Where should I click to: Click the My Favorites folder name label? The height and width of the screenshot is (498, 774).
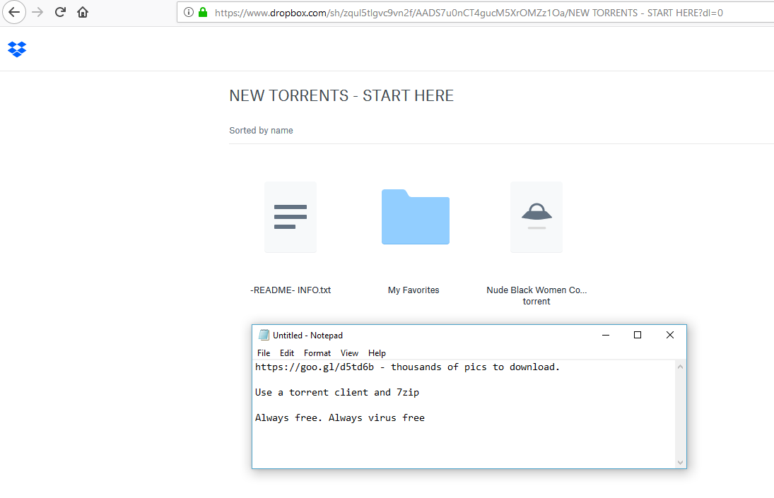[414, 290]
